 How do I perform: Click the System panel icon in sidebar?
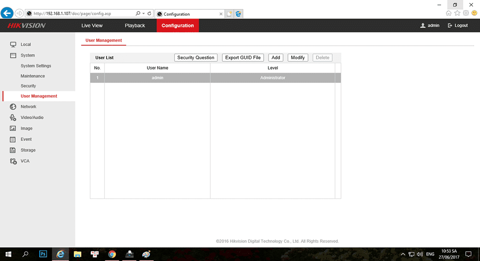pos(13,55)
